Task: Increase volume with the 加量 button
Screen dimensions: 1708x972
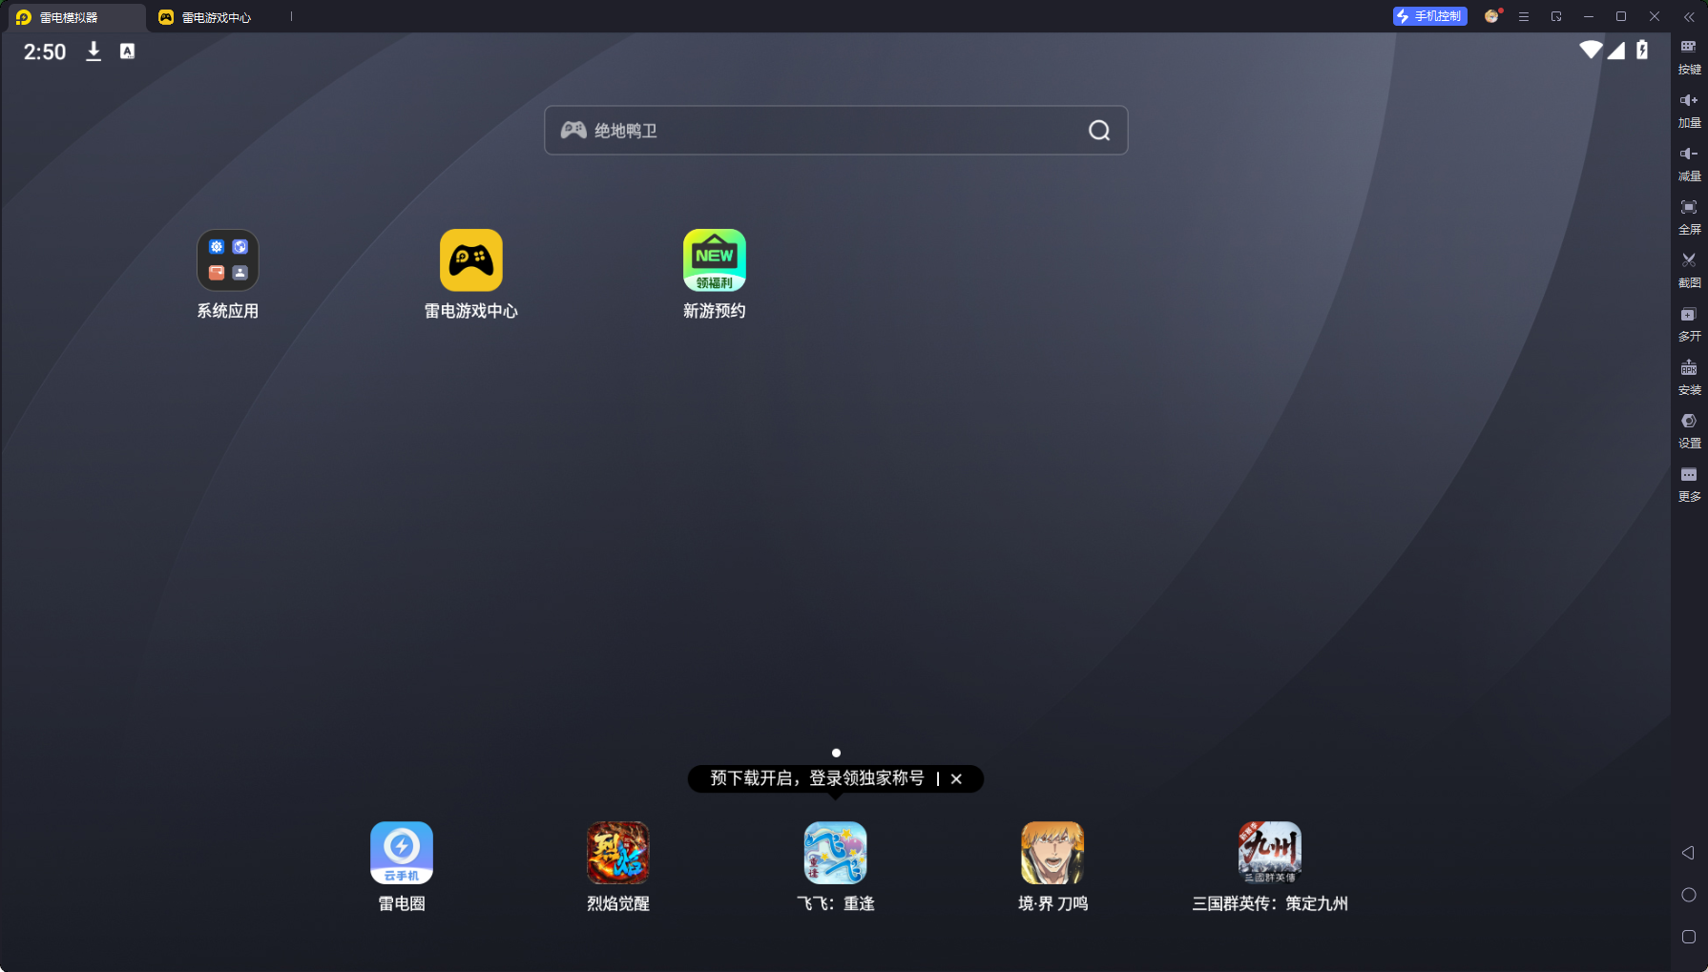Action: click(1689, 110)
